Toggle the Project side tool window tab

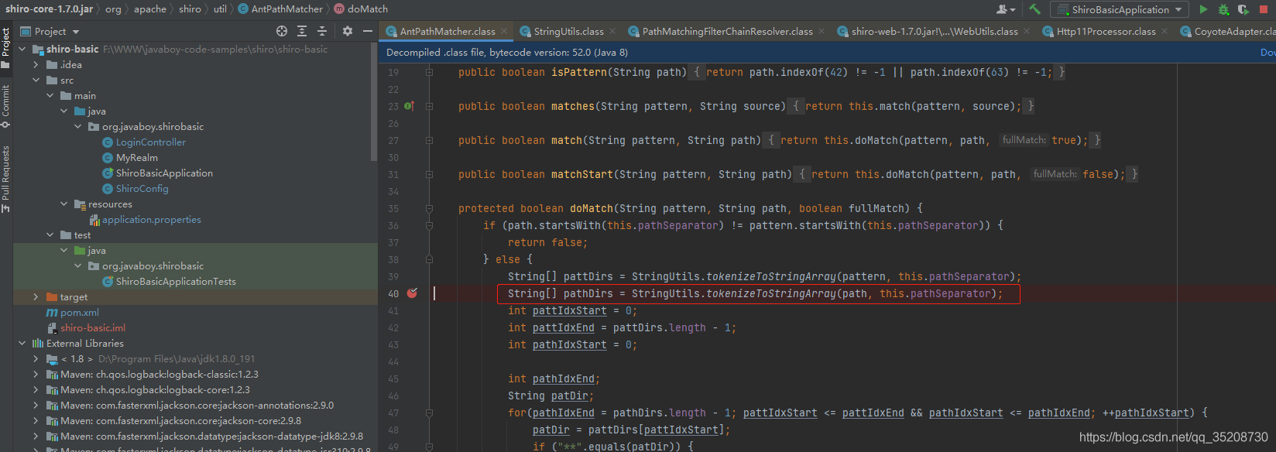(x=5, y=47)
